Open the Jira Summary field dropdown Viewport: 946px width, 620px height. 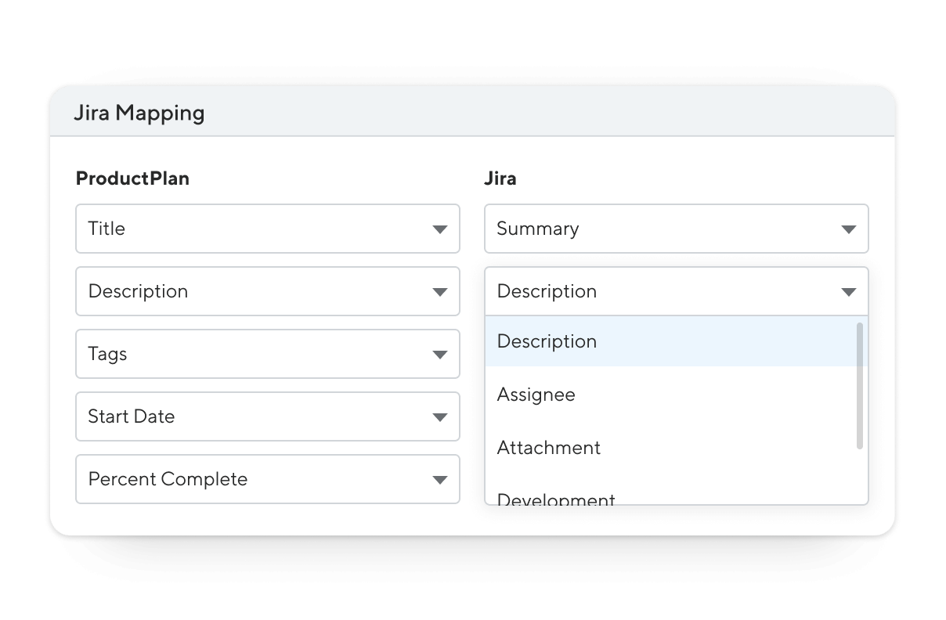pos(677,229)
